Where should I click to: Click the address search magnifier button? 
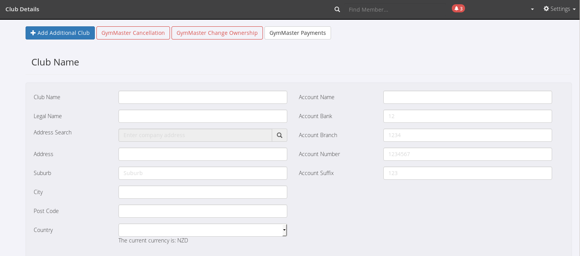(x=280, y=135)
